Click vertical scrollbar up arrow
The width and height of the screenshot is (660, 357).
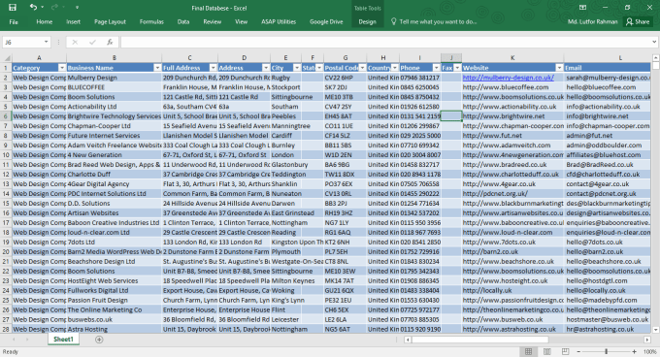coord(656,57)
